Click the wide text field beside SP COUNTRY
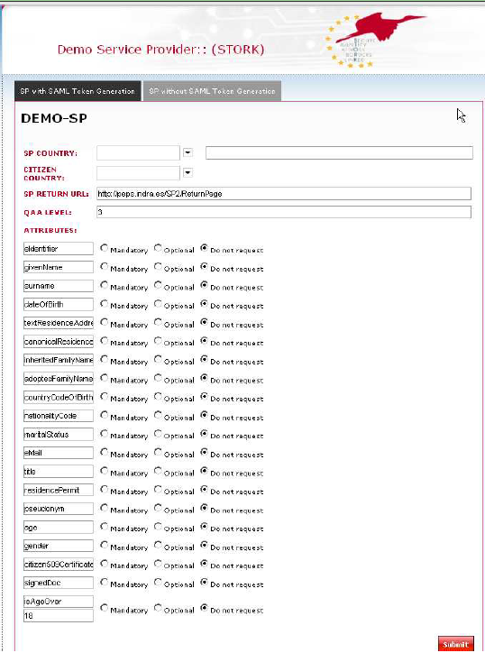Screen dimensions: 485x653 click(339, 152)
